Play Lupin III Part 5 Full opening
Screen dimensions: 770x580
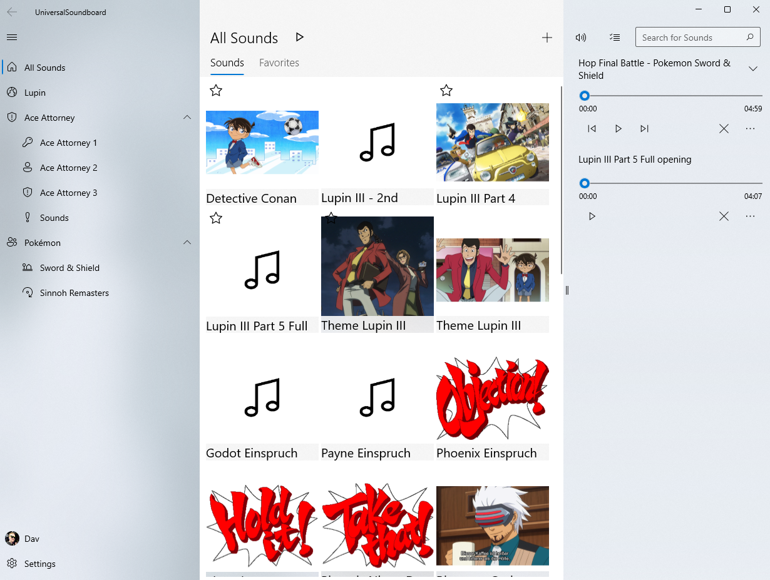[x=592, y=216]
